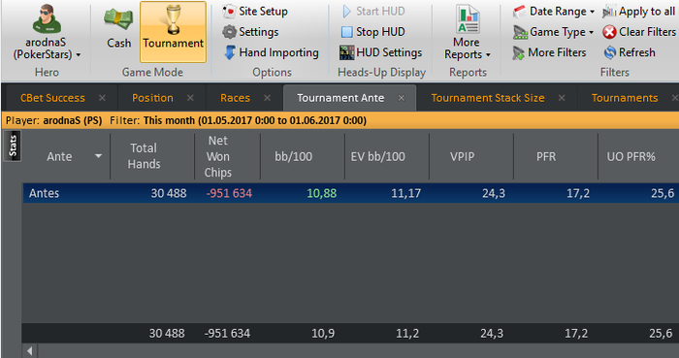Click Apply to all filters
This screenshot has height=358, width=679.
(639, 12)
